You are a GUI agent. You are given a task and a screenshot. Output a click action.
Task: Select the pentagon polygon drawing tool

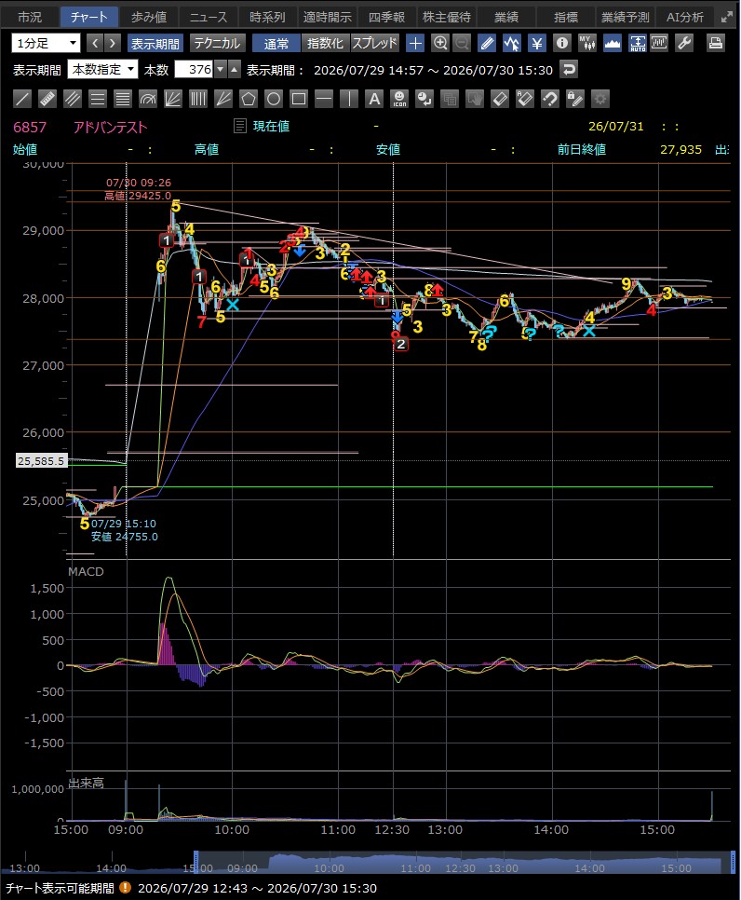click(x=249, y=100)
